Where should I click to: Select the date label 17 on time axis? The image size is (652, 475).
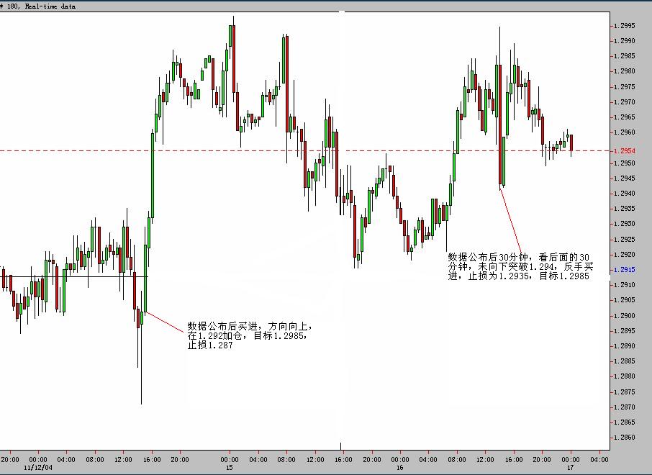point(571,468)
